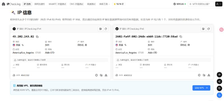Copy the IPv6 address 2602:fa4f
The height and width of the screenshot is (101, 224).
(x=181, y=37)
